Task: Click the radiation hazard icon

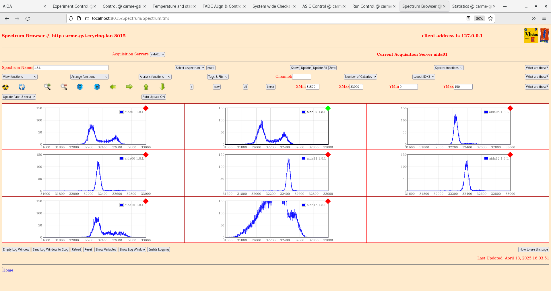Action: (x=5, y=87)
